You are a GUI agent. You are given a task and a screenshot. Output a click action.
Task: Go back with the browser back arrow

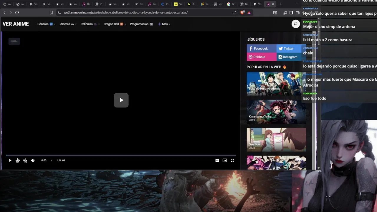pos(4,13)
